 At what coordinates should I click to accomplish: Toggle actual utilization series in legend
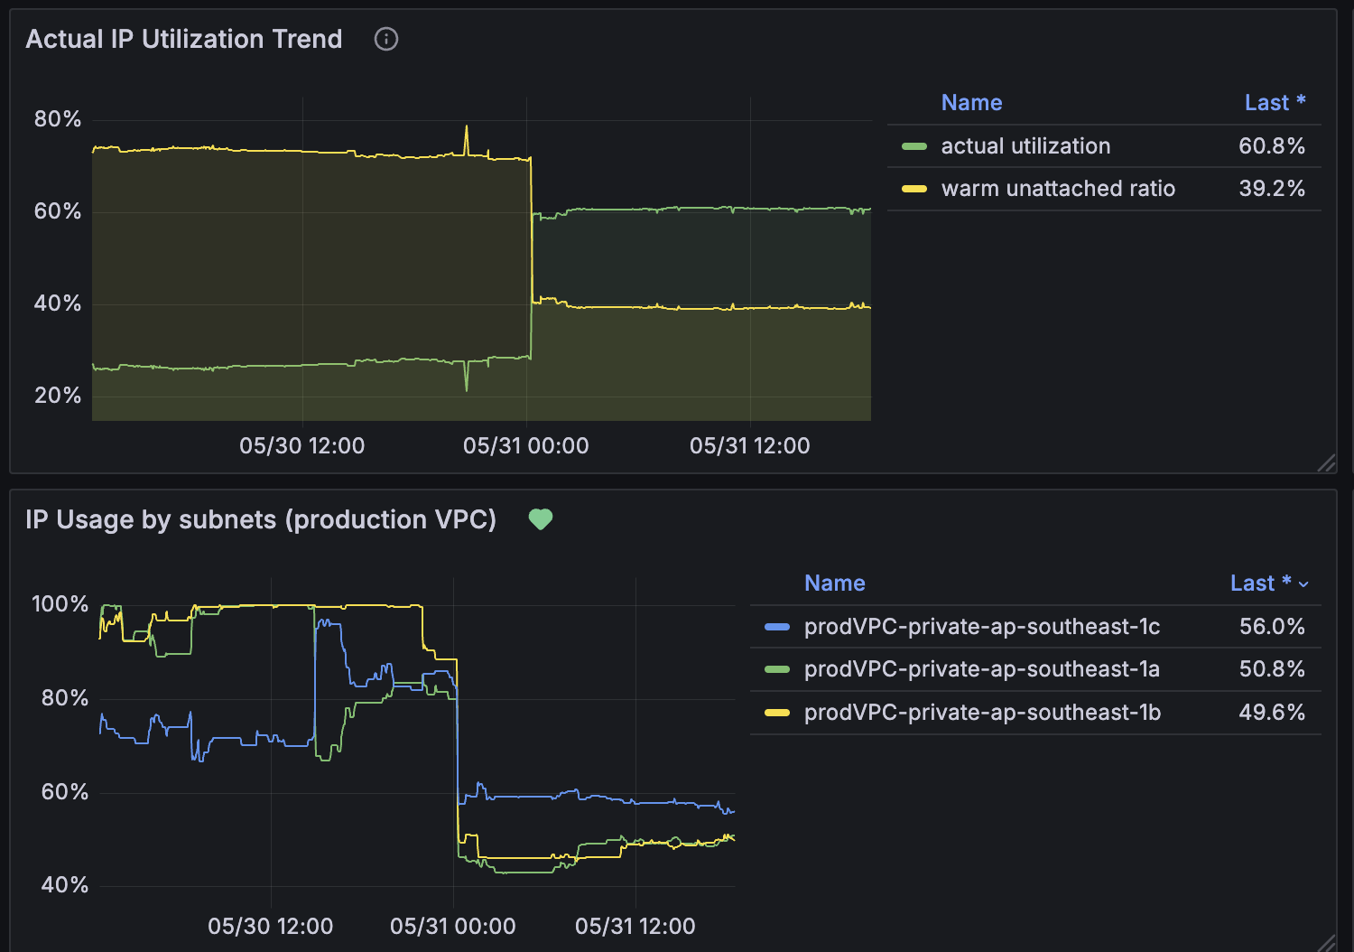[1025, 146]
